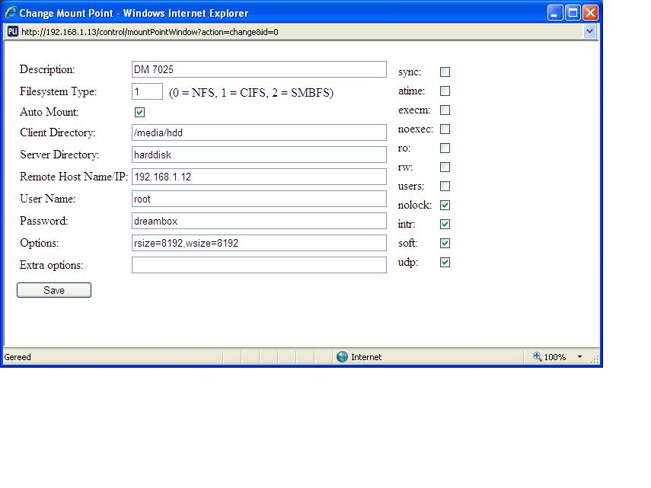Open the address bar dropdown arrow
Viewport: 651px width, 488px height.
(589, 31)
